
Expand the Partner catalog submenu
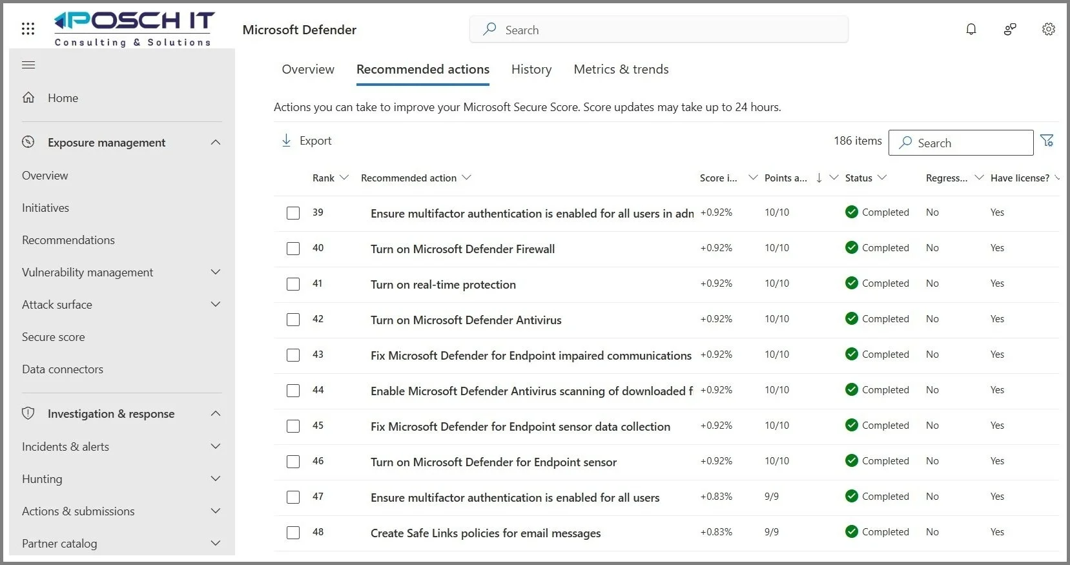point(216,543)
